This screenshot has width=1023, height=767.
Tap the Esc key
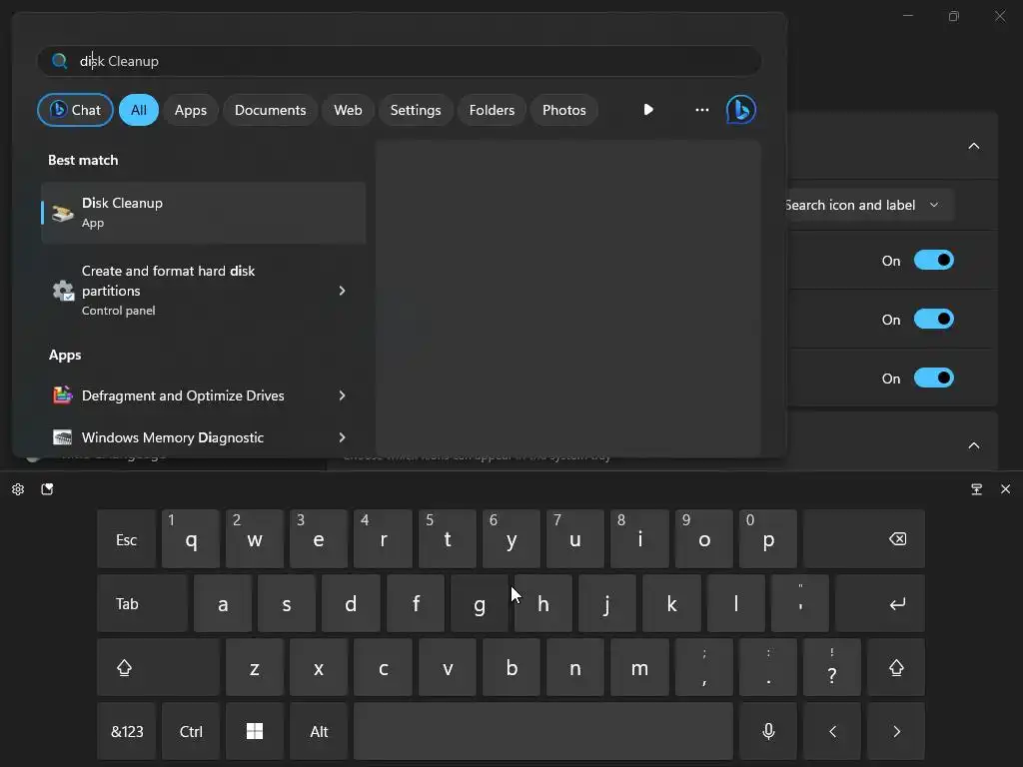[127, 539]
